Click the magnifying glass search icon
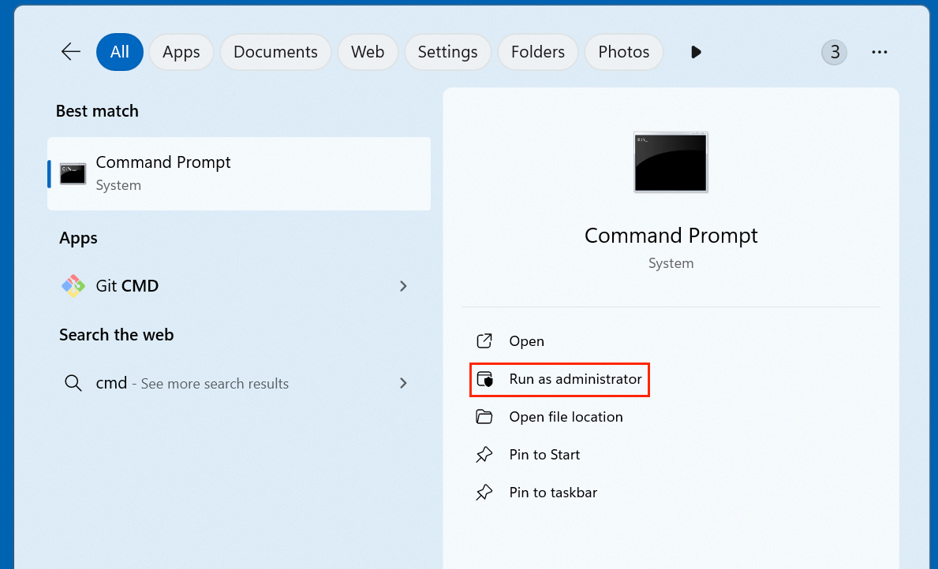 tap(73, 383)
